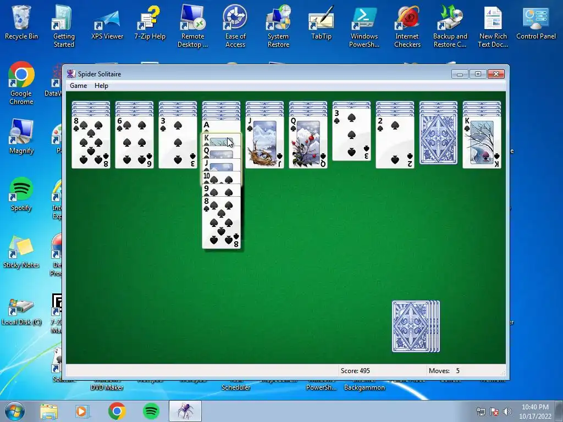563x422 pixels.
Task: Minimize the Spider Solitaire window
Action: tap(460, 74)
